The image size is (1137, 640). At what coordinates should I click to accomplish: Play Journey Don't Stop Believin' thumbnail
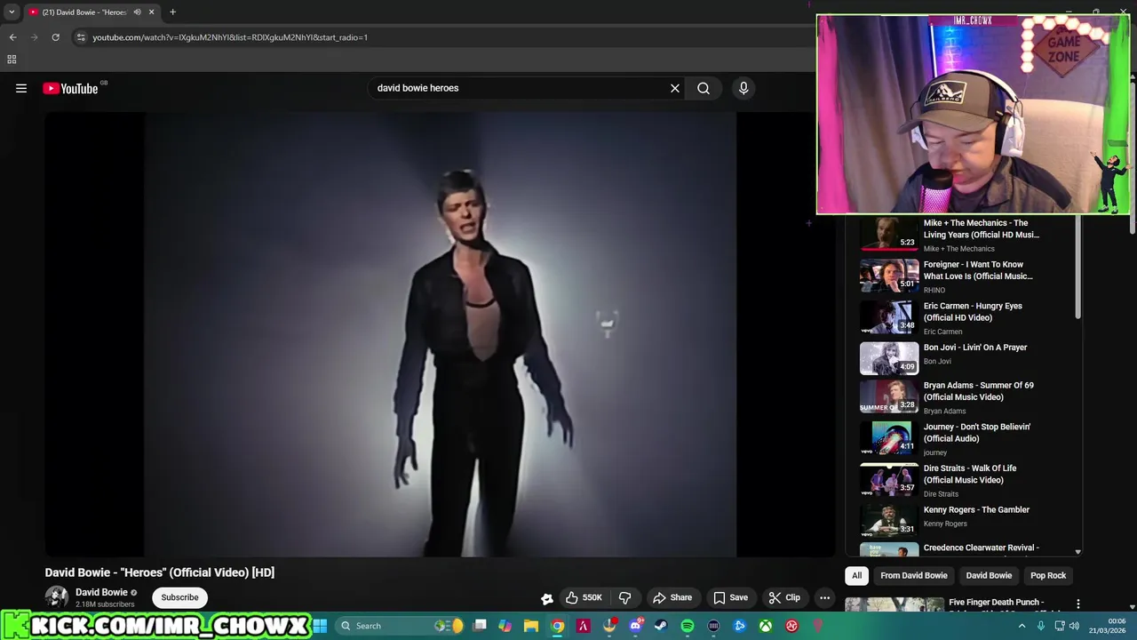point(889,438)
